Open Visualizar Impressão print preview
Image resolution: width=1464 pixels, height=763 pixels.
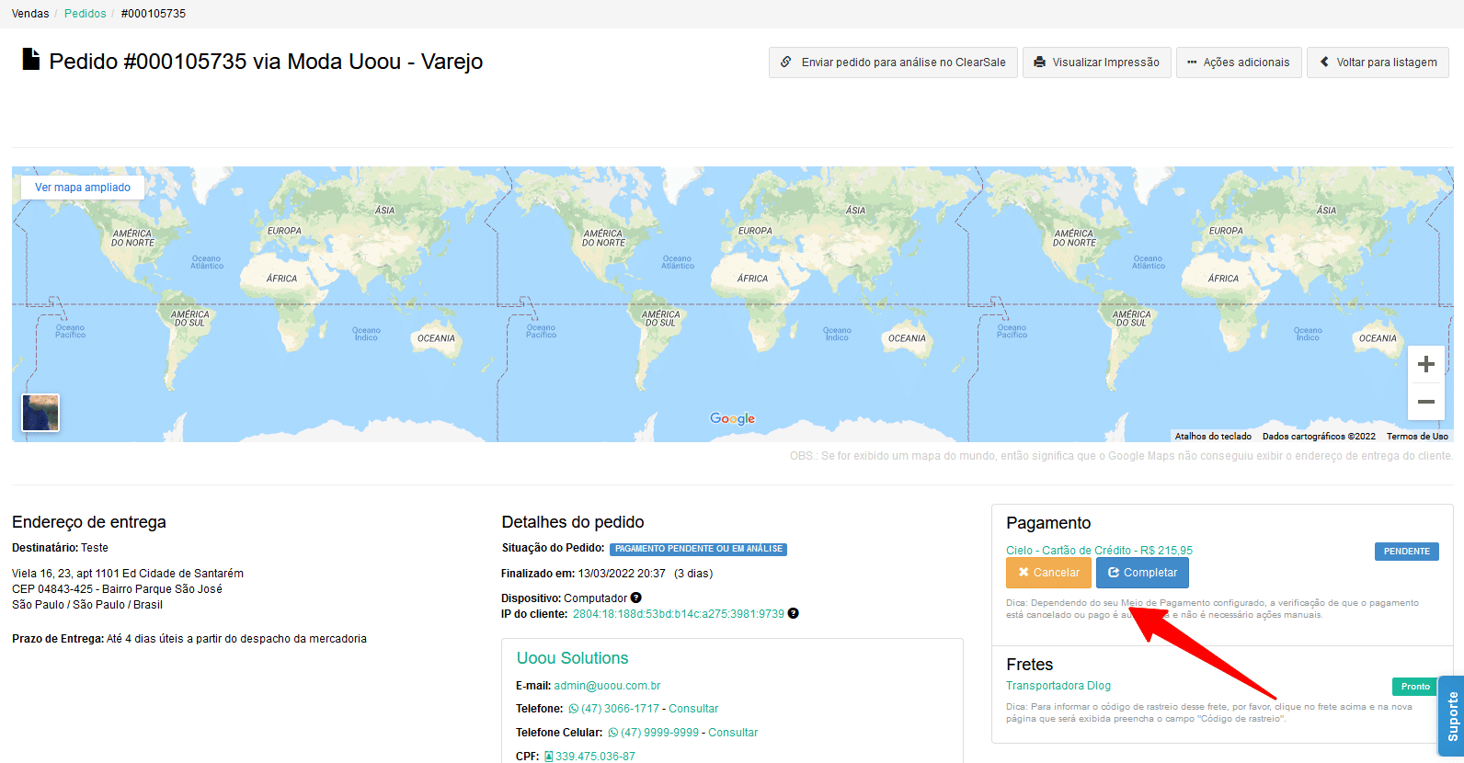1096,63
